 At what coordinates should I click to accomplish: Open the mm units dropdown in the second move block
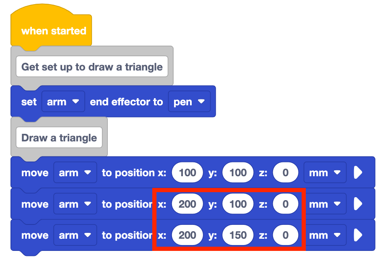325,204
